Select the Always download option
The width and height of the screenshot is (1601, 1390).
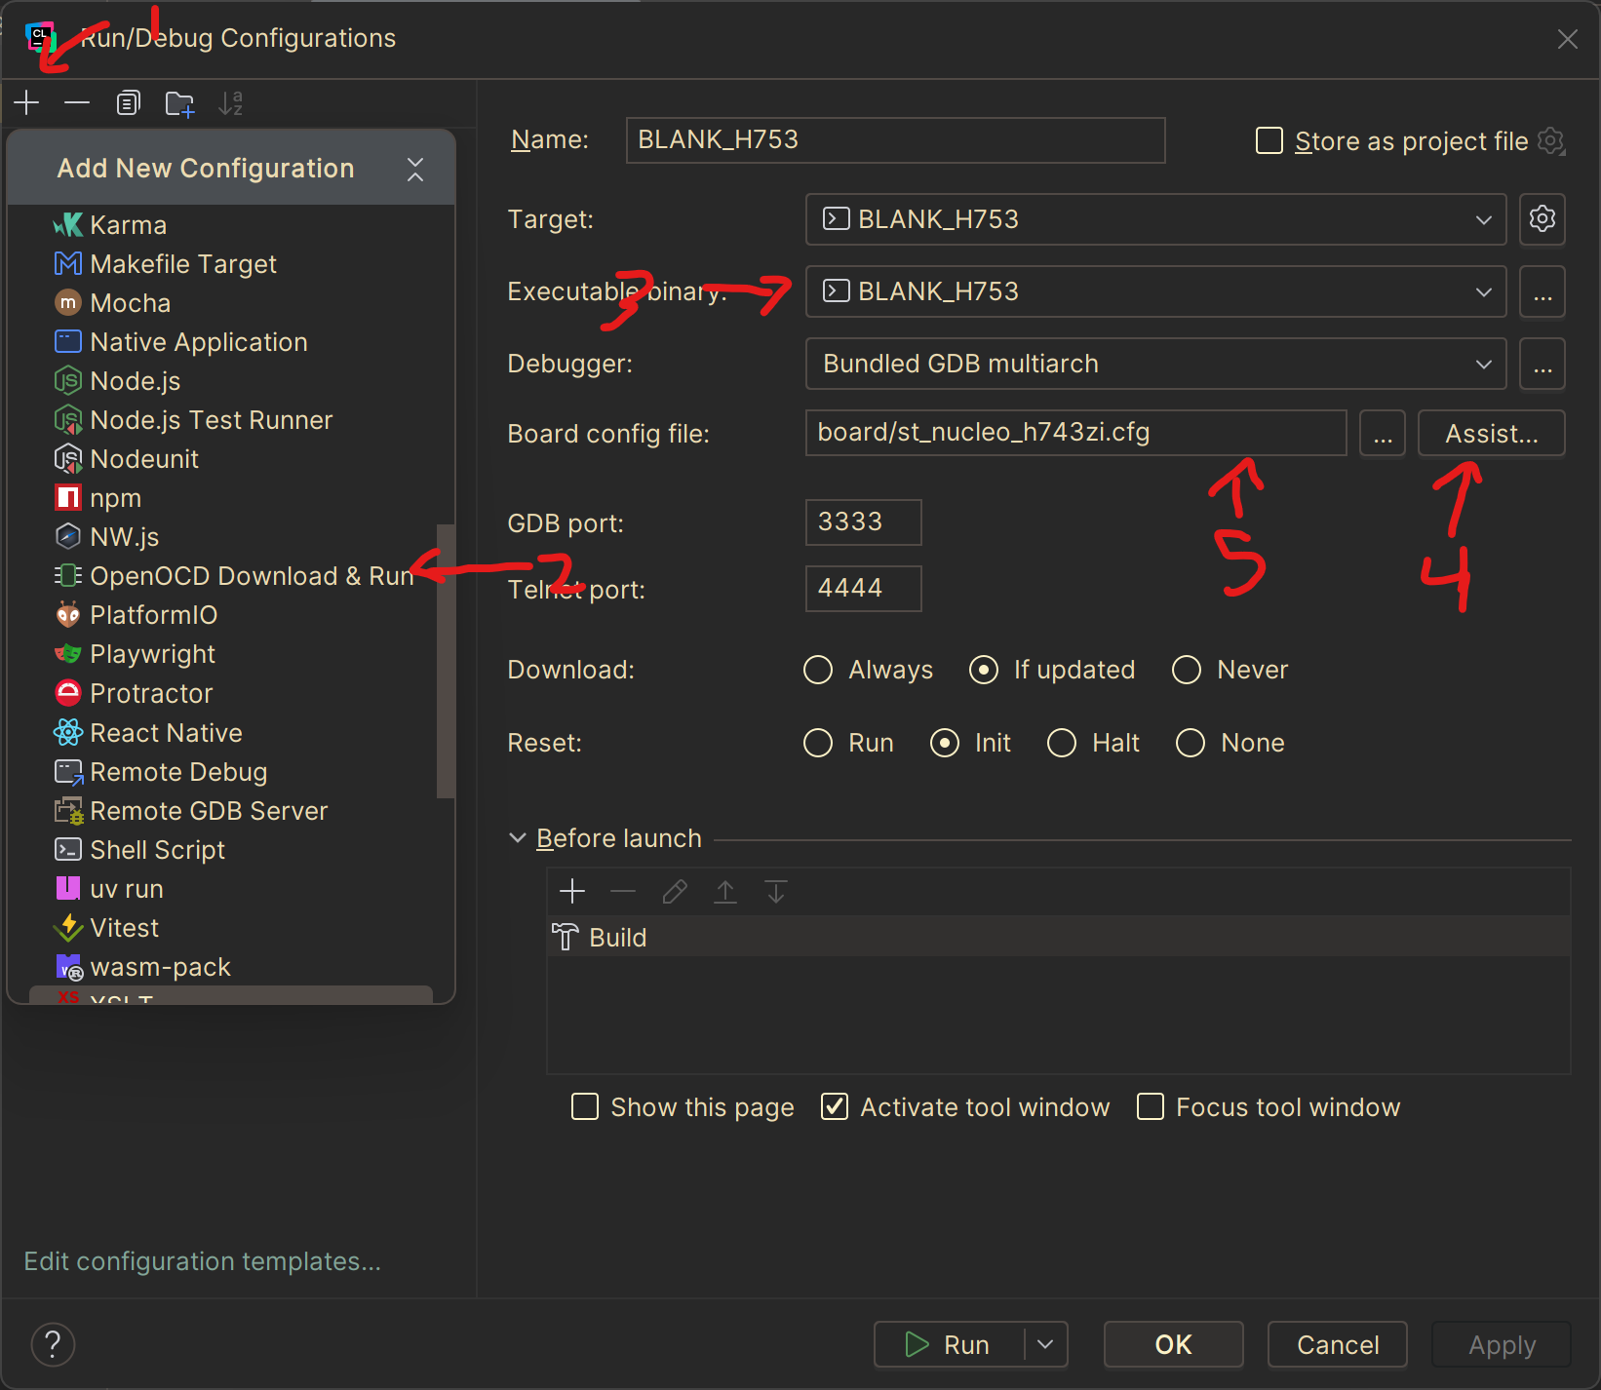tap(818, 670)
